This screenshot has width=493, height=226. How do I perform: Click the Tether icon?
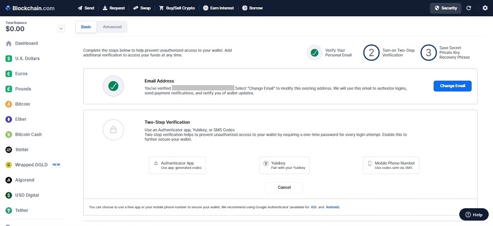(9, 210)
